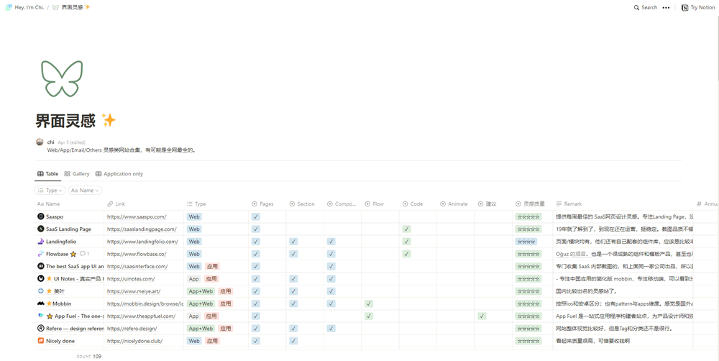Image resolution: width=719 pixels, height=361 pixels.
Task: Open the Name filter dropdown
Action: pos(85,191)
